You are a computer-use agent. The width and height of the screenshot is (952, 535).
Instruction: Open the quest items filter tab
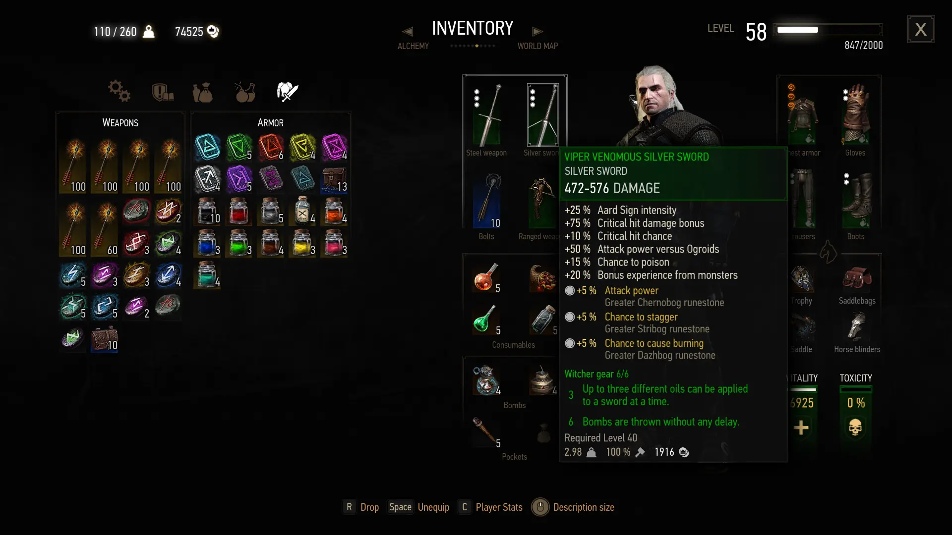[x=163, y=92]
